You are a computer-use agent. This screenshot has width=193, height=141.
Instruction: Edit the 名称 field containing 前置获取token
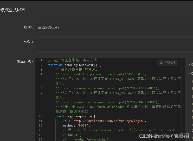click(x=114, y=27)
